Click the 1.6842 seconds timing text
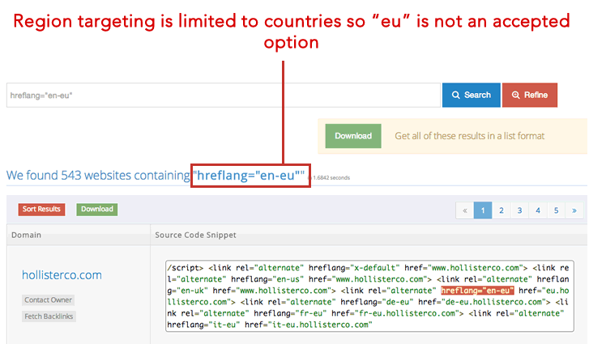The height and width of the screenshot is (344, 589). coord(331,178)
